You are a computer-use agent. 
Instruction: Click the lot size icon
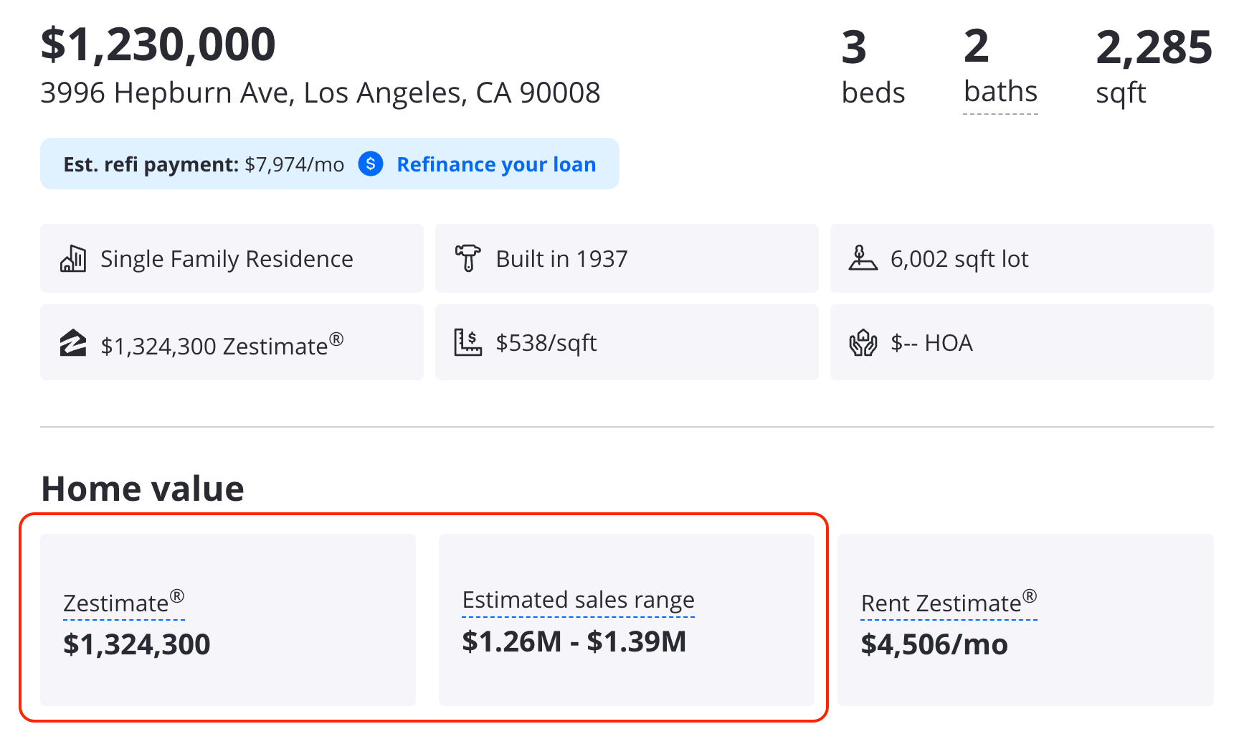(863, 258)
